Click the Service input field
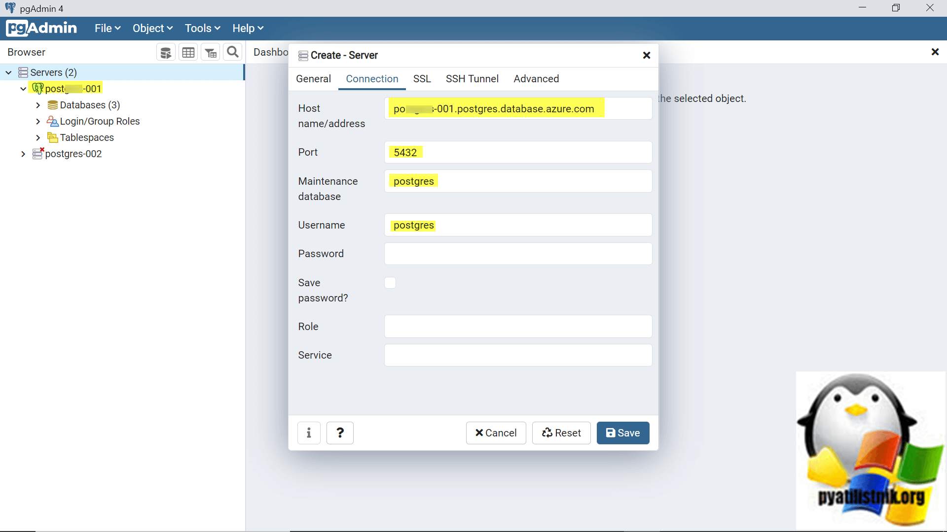Screen dimensions: 947x532 point(518,355)
